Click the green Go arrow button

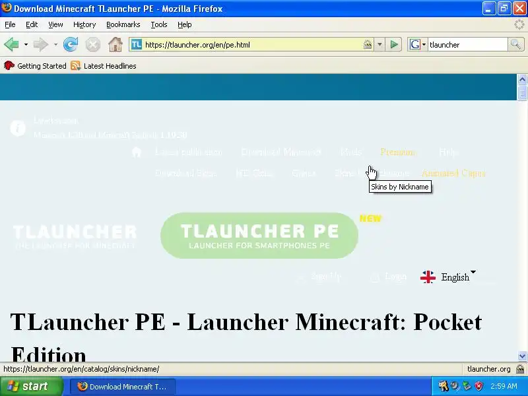point(394,44)
